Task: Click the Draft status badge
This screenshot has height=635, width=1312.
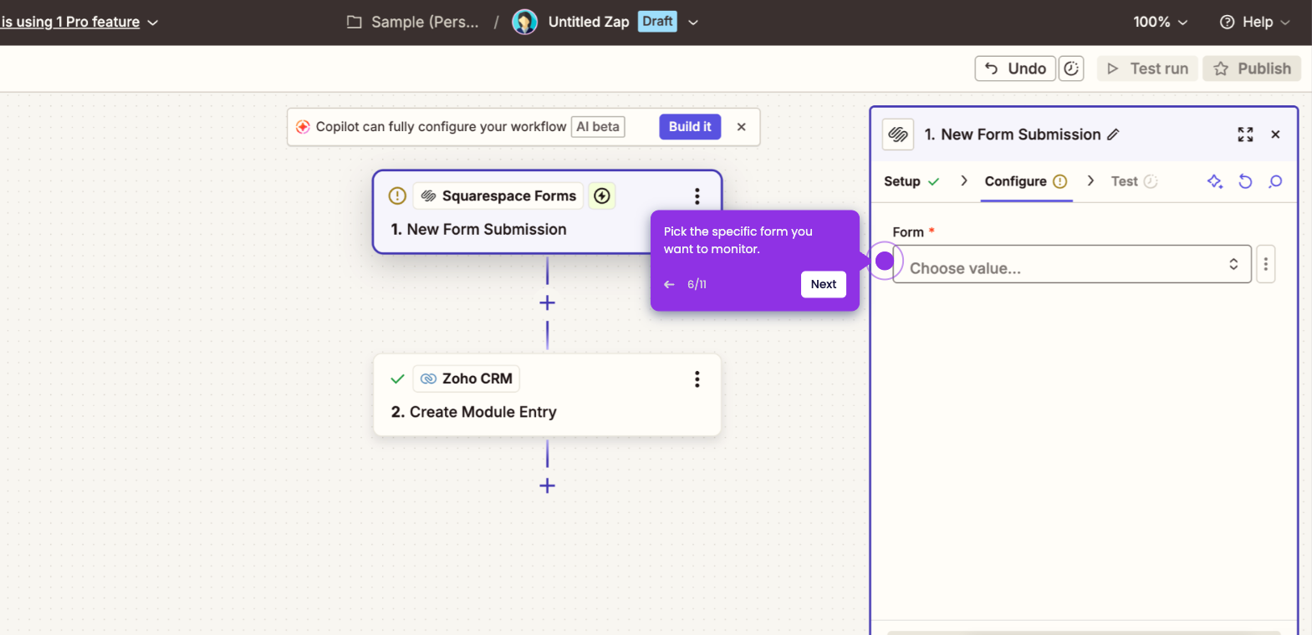Action: pos(657,22)
